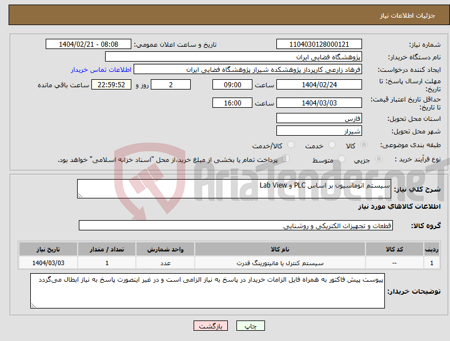Click the buyer notes textarea

pyautogui.click(x=207, y=291)
